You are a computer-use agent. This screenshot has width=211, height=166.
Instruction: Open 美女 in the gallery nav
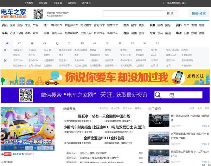click(142, 25)
